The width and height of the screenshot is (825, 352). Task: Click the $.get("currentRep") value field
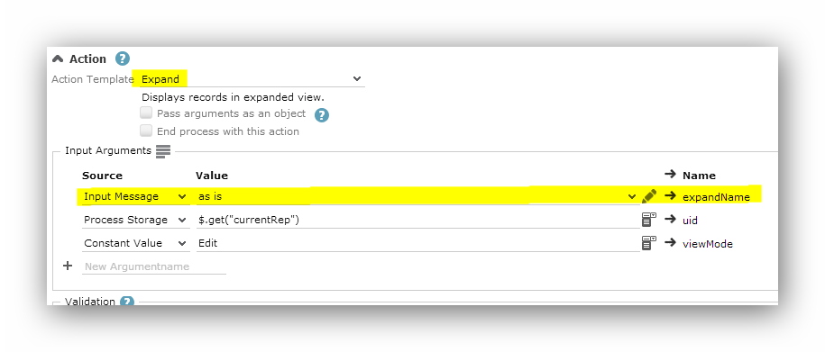[417, 221]
